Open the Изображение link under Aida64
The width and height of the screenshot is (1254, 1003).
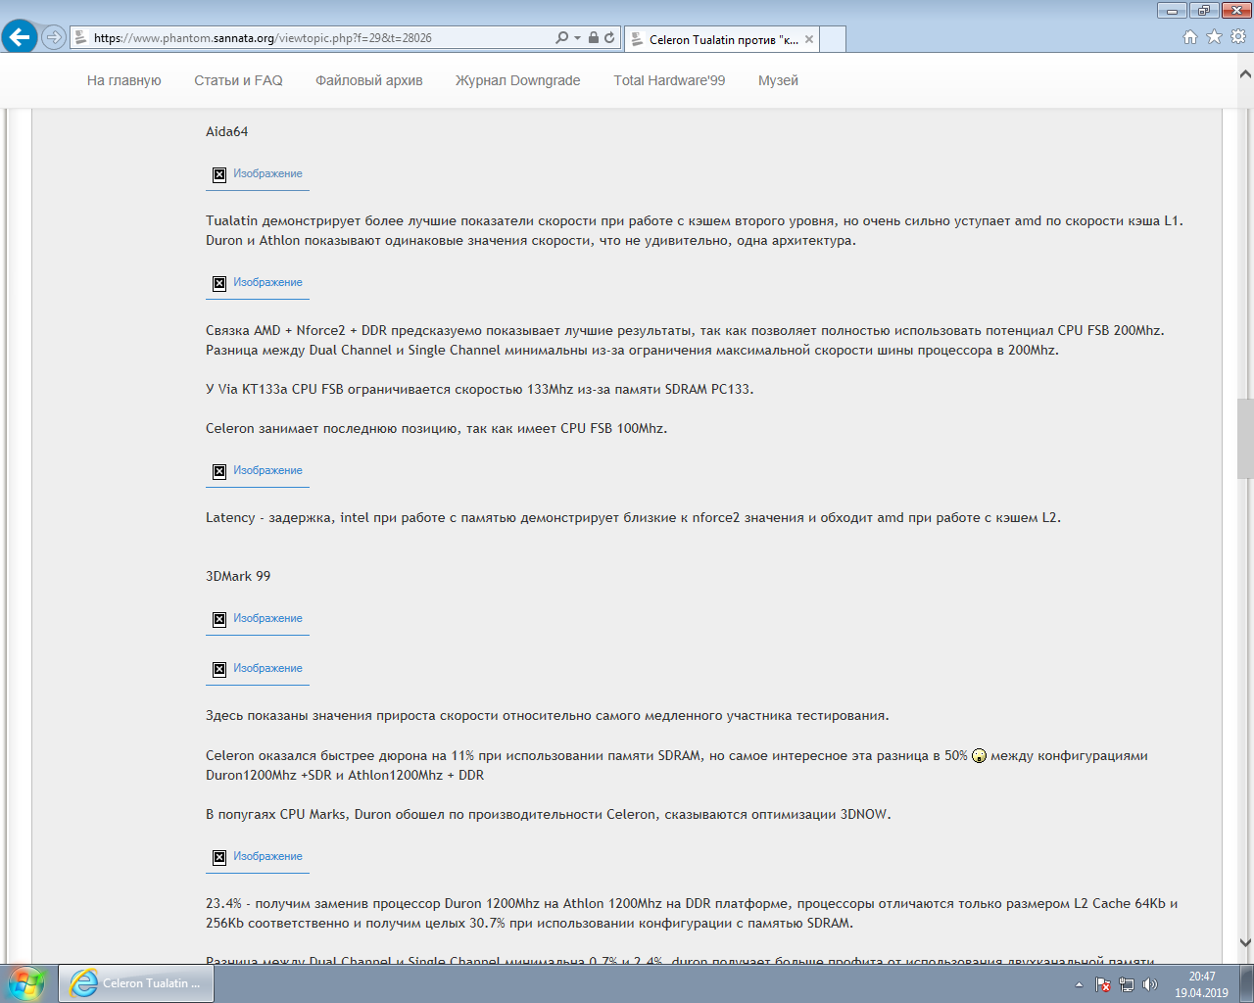267,173
